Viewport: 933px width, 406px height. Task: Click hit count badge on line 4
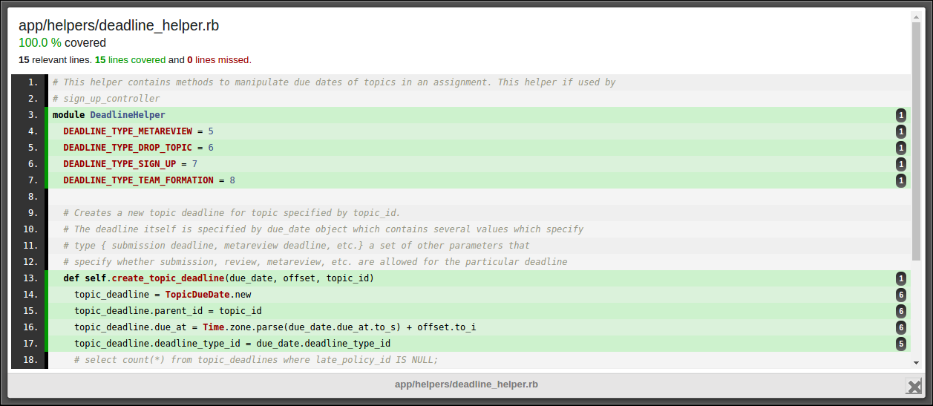coord(901,131)
